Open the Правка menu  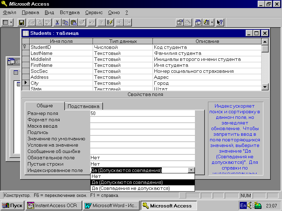pos(30,13)
